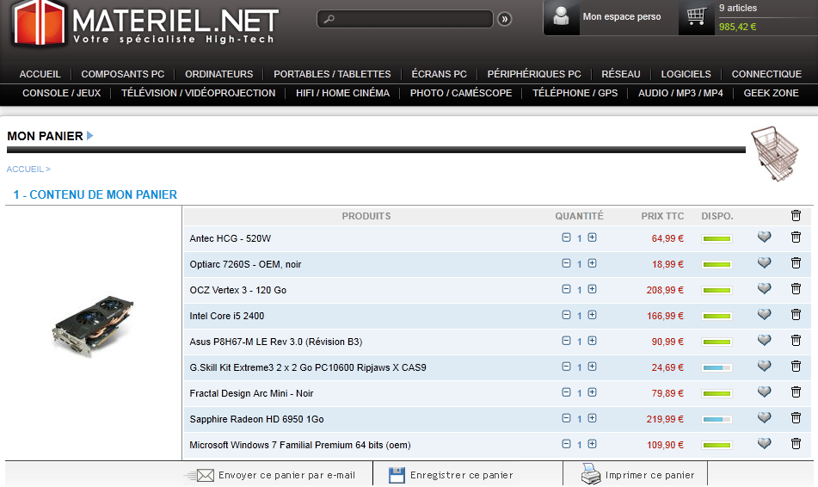818x487 pixels.
Task: Open the COMPOSANTS PC menu
Action: click(122, 74)
